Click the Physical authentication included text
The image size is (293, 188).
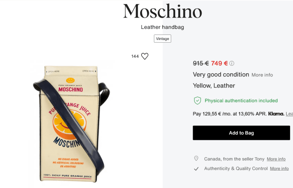pyautogui.click(x=241, y=101)
